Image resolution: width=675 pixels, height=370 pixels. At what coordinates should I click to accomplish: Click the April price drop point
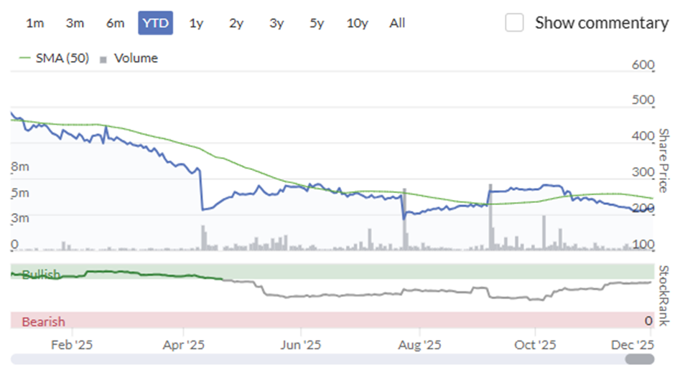(x=202, y=209)
